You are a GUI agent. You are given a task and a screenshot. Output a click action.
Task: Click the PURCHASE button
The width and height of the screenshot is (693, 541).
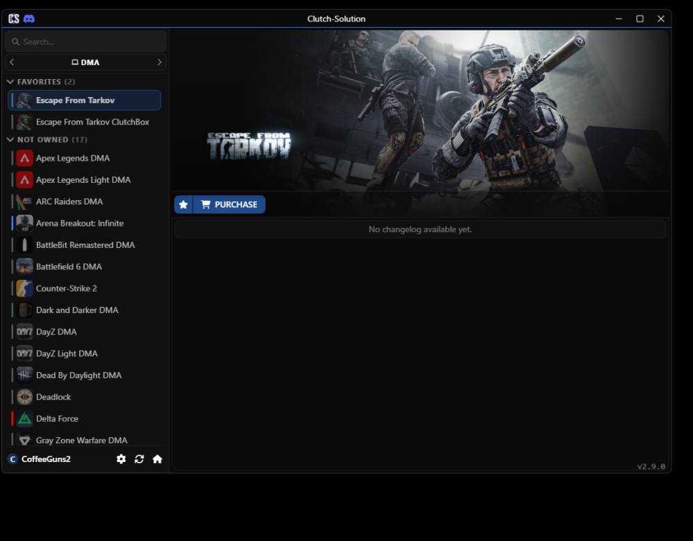(229, 204)
